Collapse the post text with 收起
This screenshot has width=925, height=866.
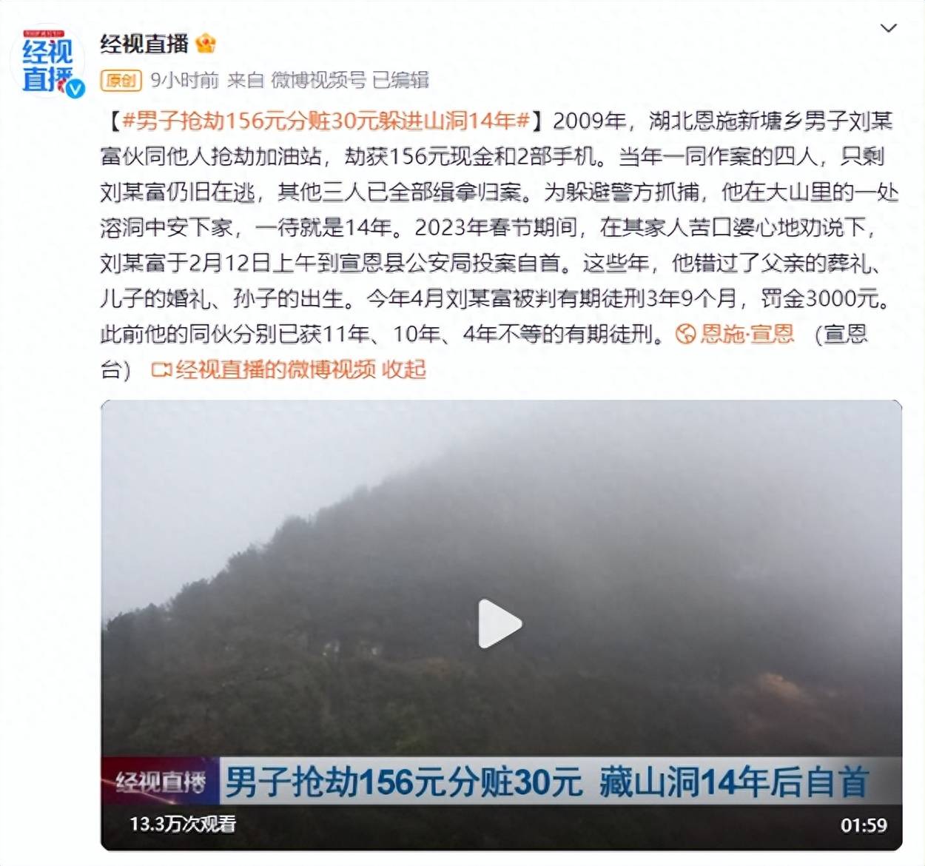[404, 369]
